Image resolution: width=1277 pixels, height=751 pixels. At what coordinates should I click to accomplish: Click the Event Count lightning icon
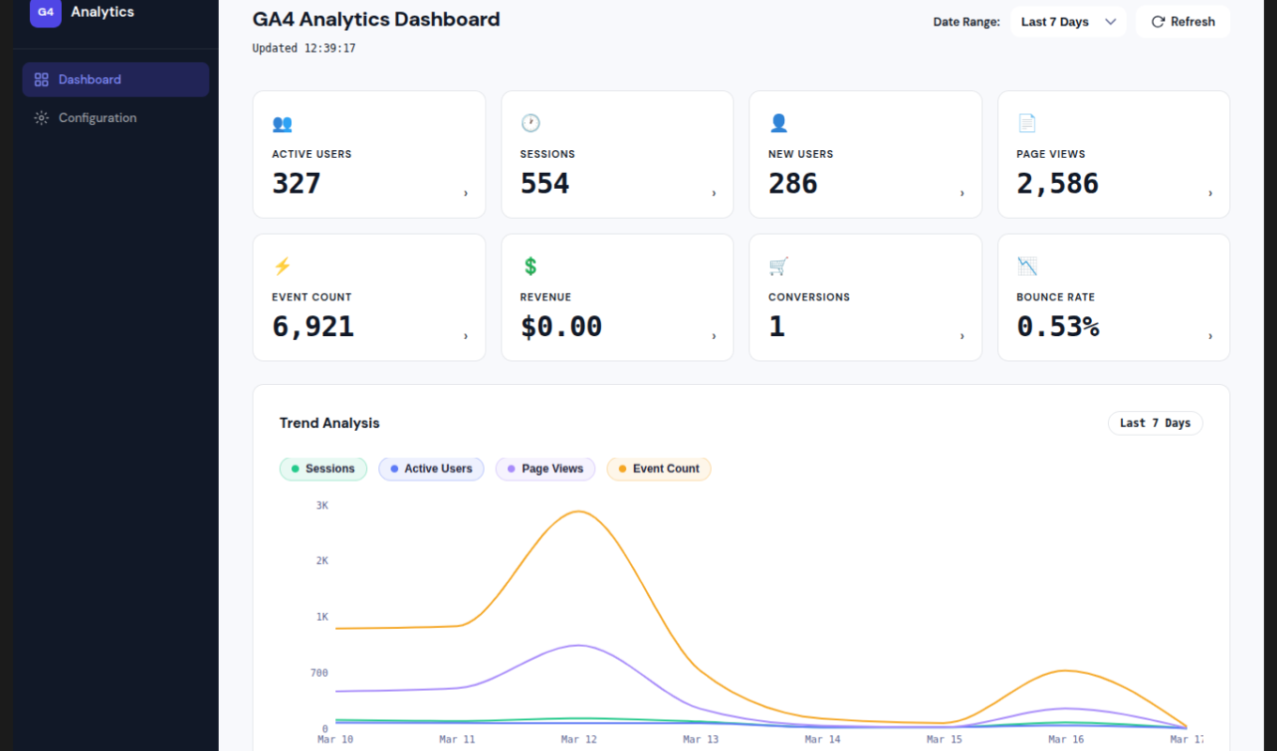(x=282, y=266)
